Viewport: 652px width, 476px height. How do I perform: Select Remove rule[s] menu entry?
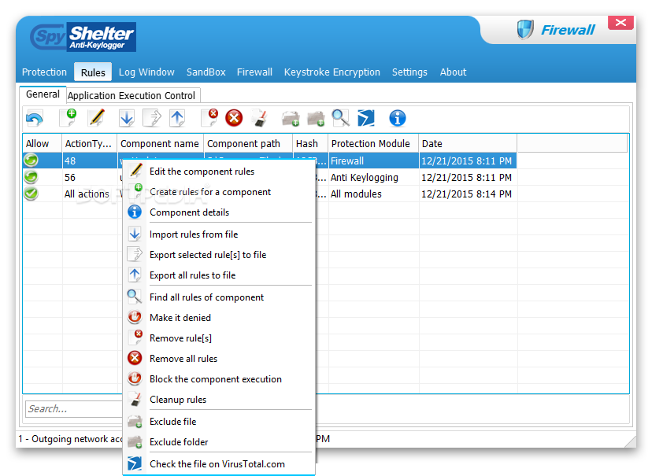(x=219, y=338)
